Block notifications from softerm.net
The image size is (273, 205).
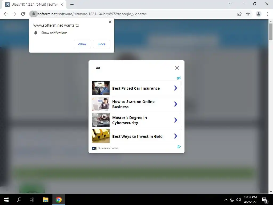click(x=102, y=44)
